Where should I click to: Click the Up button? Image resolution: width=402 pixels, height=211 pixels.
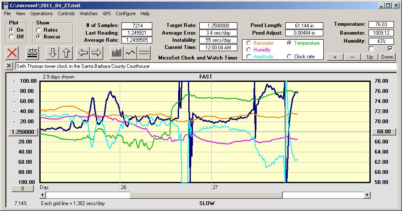tap(370, 57)
